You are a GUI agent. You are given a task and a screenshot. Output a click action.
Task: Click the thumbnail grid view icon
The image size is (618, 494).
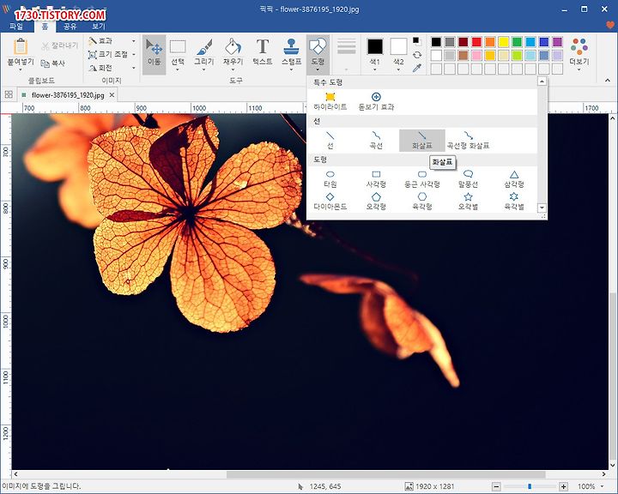coord(9,94)
